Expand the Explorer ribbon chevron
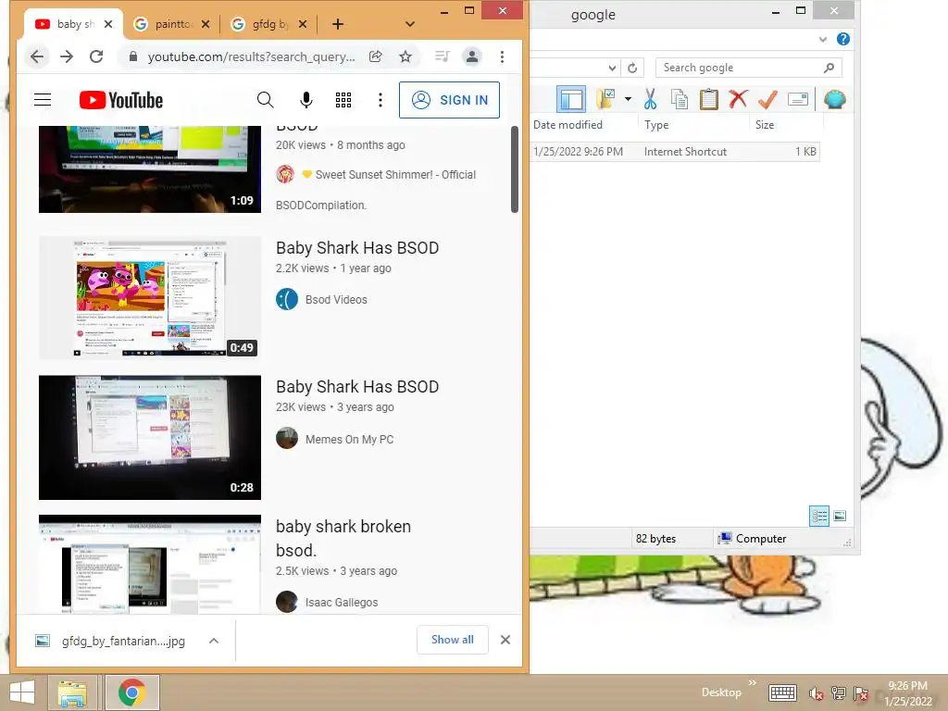The height and width of the screenshot is (711, 948). click(x=823, y=39)
